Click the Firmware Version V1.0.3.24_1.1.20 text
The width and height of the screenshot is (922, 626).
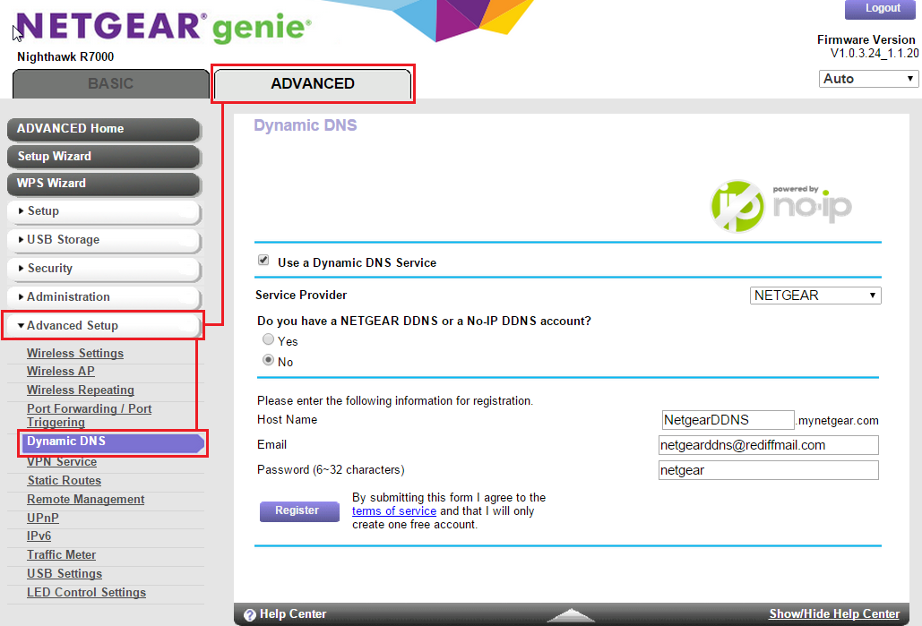pos(867,47)
